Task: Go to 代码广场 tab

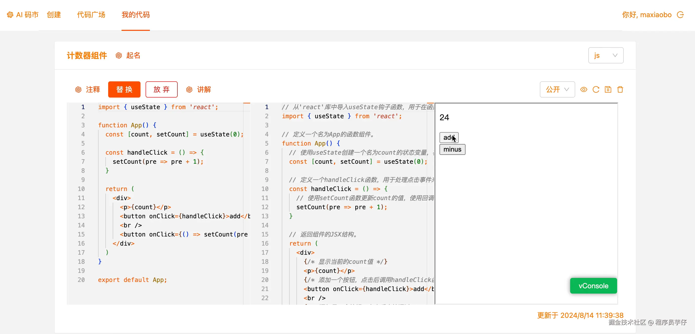Action: (91, 15)
